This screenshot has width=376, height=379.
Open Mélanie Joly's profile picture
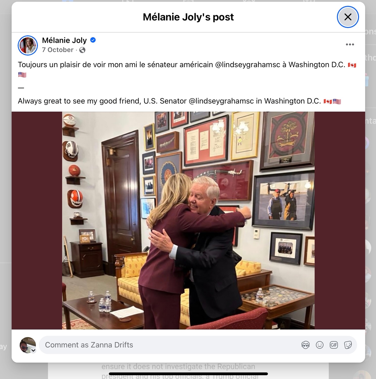(28, 45)
